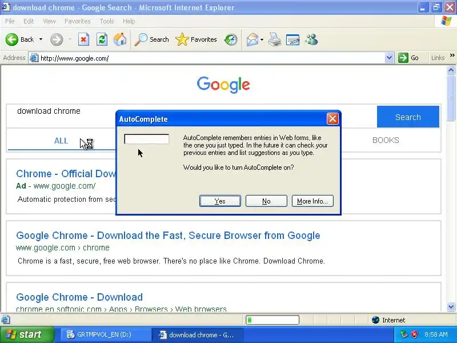Open the File menu
Screen dimensions: 457x343
tap(10, 21)
